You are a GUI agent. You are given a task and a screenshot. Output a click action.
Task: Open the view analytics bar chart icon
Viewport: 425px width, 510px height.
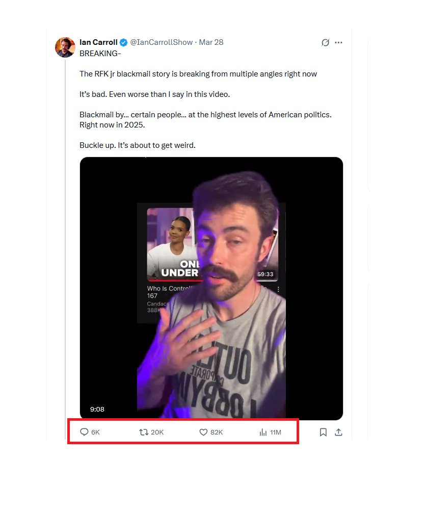pos(263,432)
